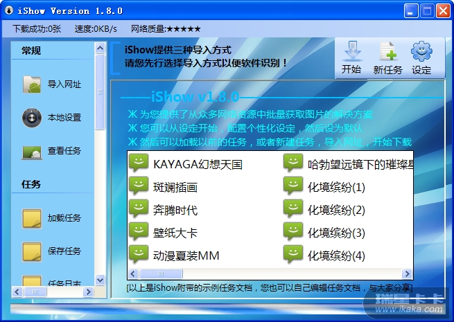Click the sidebar vertical scrollbar up arrow

101,48
